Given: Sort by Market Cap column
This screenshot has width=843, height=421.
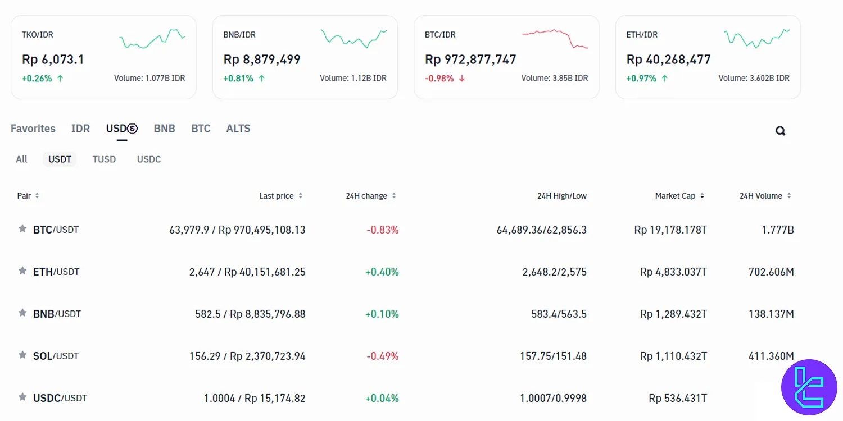Looking at the screenshot, I should (x=679, y=196).
